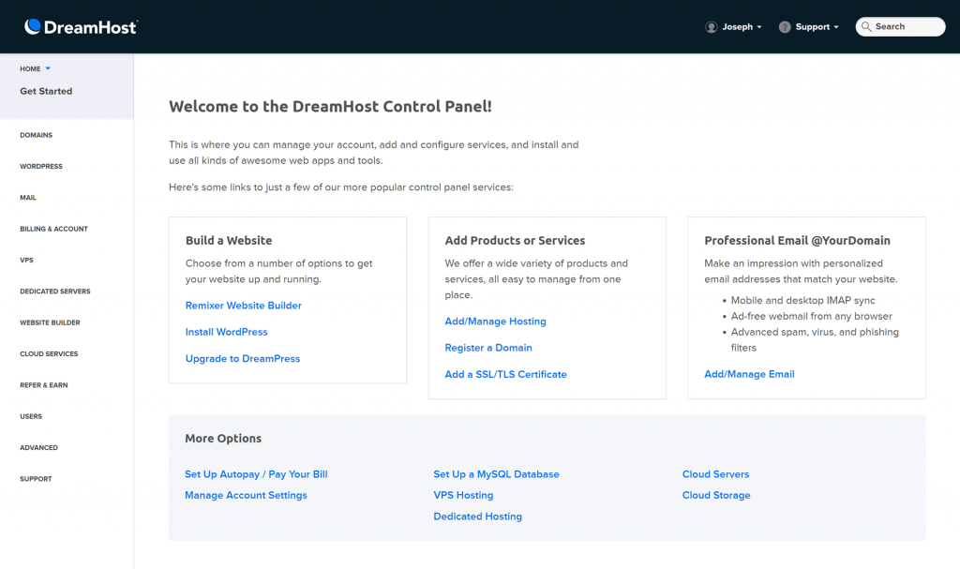Click the HOME sidebar label

point(30,69)
